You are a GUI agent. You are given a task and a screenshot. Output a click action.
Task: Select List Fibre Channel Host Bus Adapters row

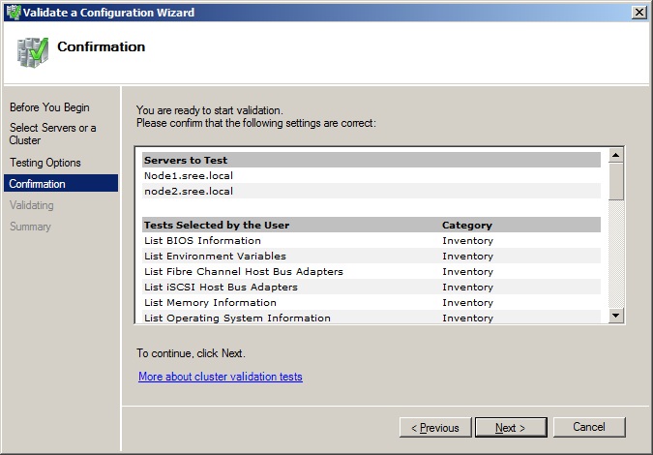click(243, 272)
